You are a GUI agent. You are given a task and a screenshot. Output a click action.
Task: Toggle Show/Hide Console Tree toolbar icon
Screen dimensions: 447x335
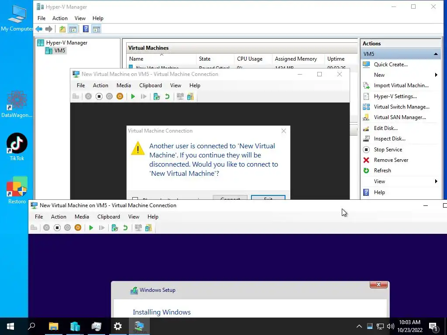point(73,29)
